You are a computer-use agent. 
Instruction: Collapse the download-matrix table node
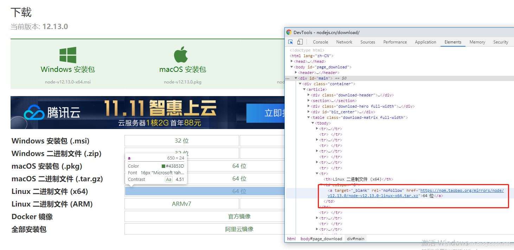point(309,117)
